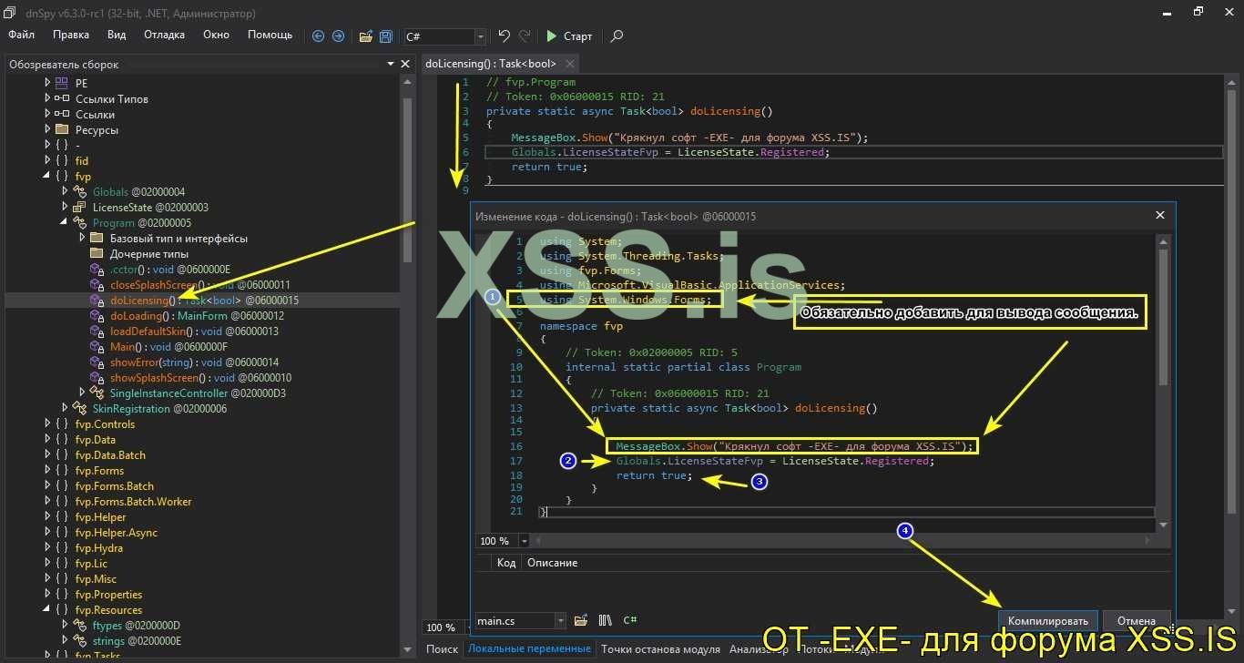This screenshot has height=663, width=1244.
Task: Click the Компилировать button
Action: [1048, 620]
